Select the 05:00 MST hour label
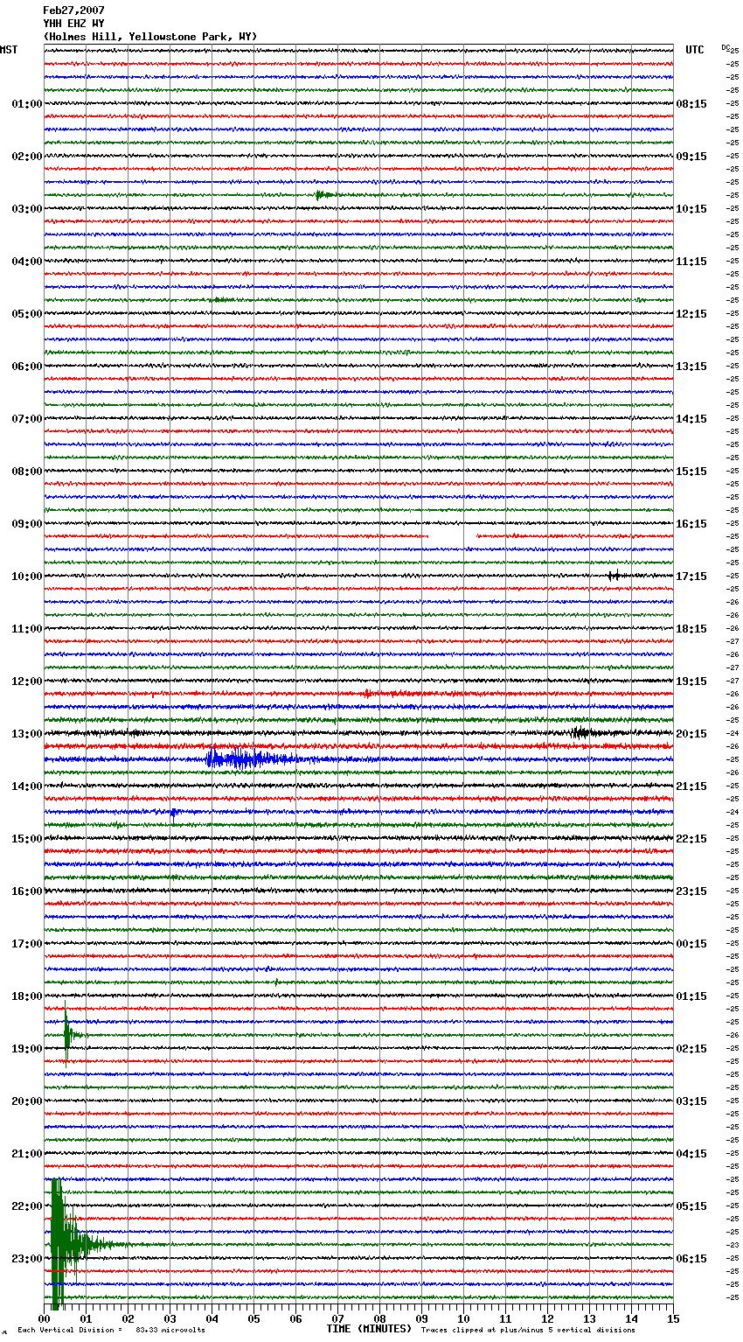 coord(27,314)
